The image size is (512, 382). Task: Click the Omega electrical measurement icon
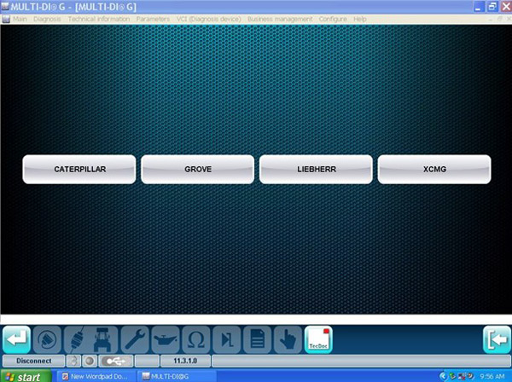tap(195, 339)
